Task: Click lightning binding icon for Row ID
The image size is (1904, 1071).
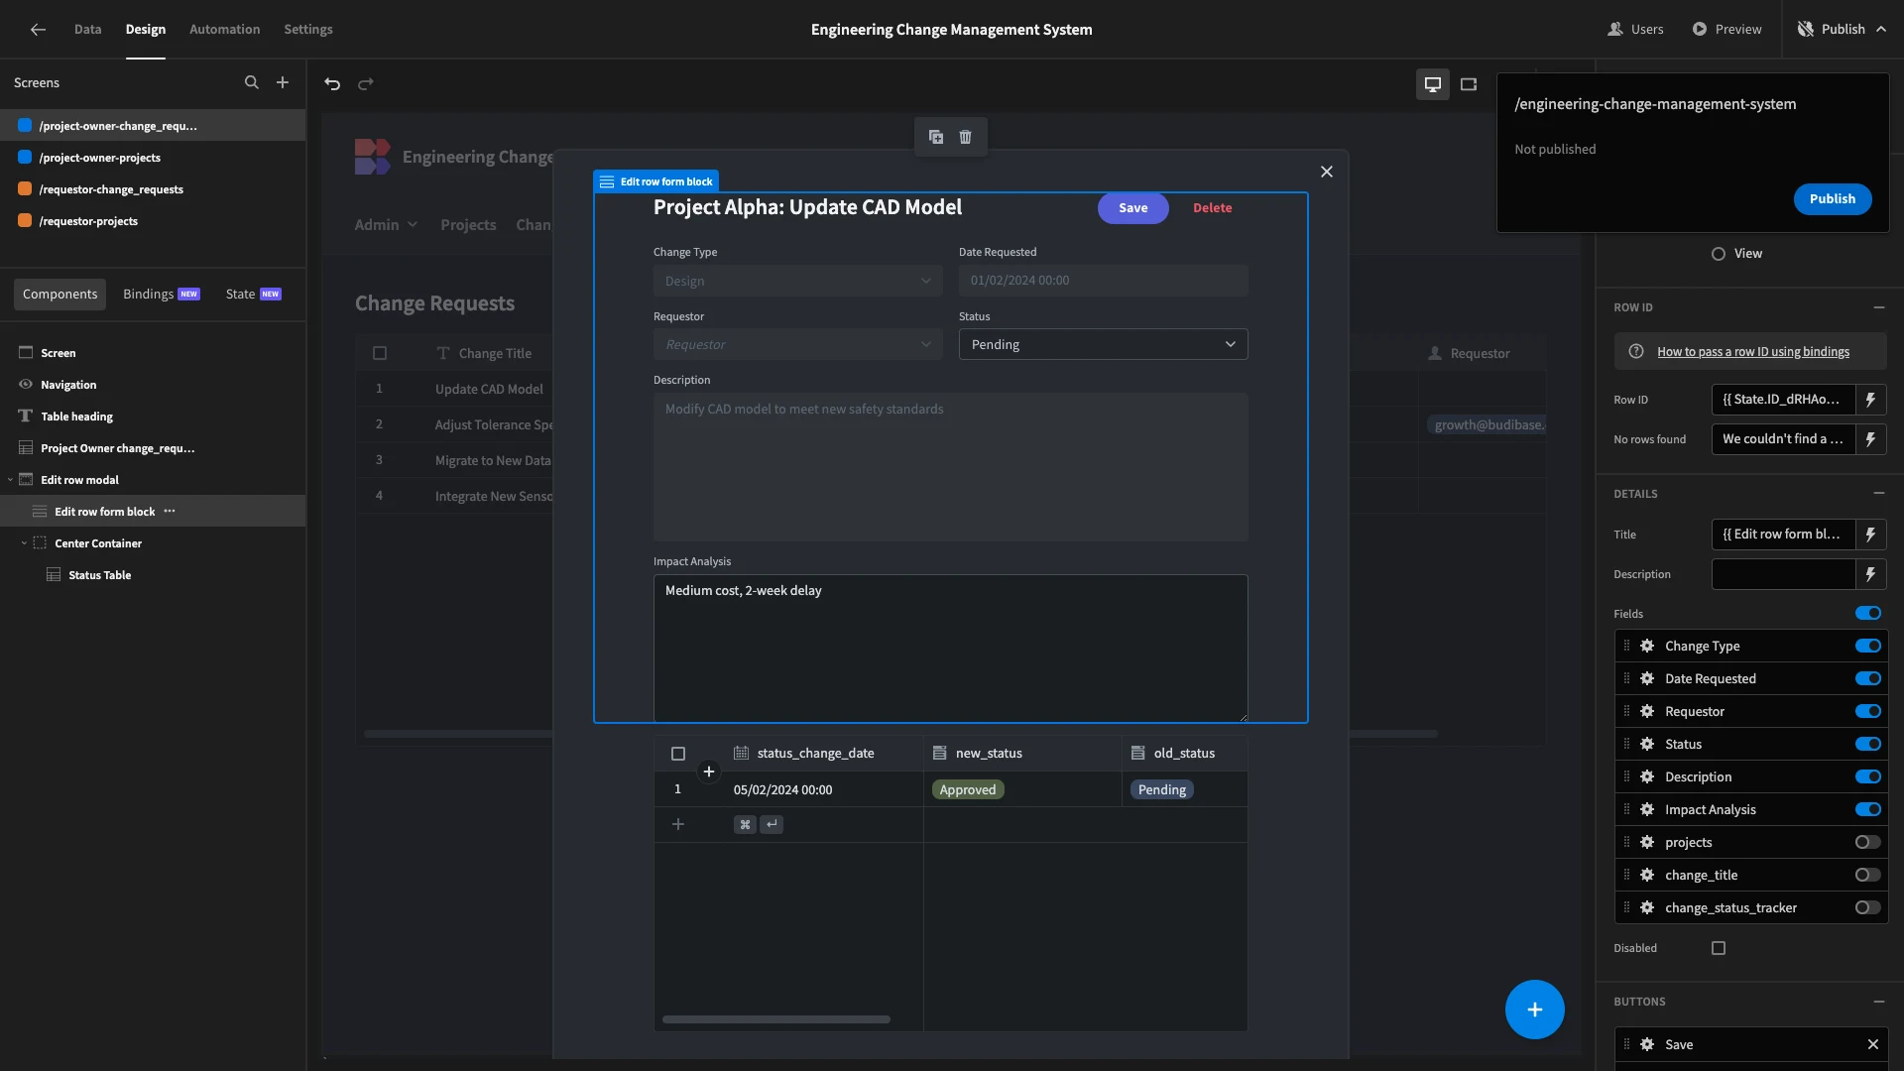Action: [1871, 400]
